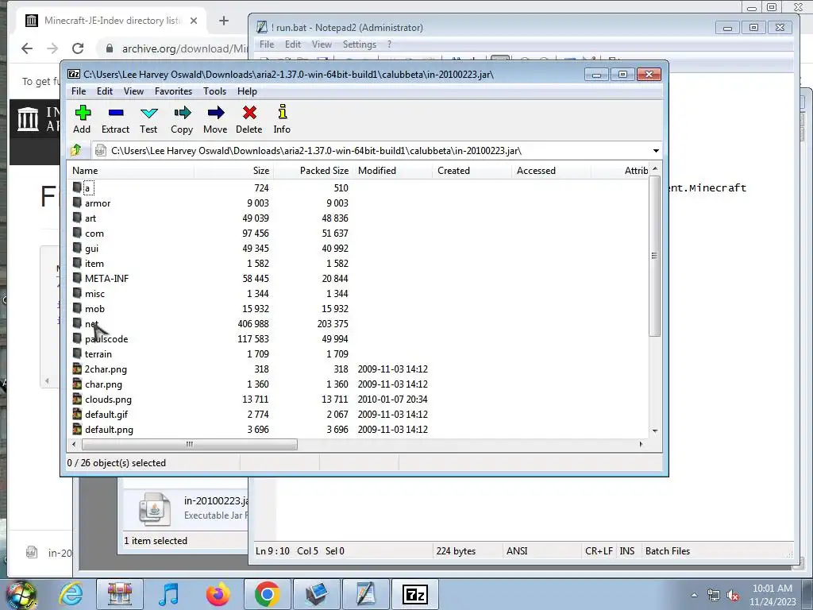Open the Tools menu in 7-Zip
The height and width of the screenshot is (610, 813).
(x=214, y=91)
